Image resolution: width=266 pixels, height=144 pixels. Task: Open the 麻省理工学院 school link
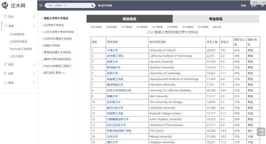coord(115,79)
